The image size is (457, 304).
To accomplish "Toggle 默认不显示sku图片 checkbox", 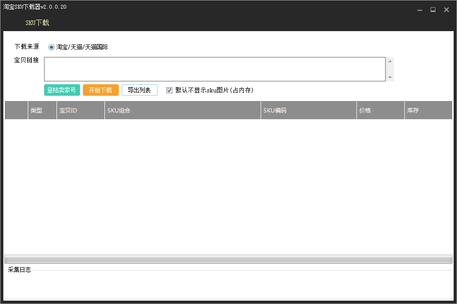I will [x=169, y=90].
